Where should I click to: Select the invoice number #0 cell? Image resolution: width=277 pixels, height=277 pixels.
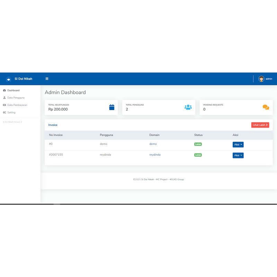click(x=51, y=144)
